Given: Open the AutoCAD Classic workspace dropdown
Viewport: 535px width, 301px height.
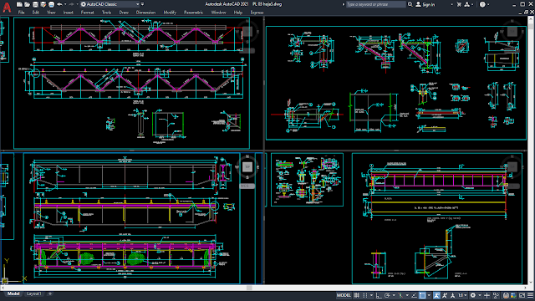Looking at the screenshot, I should 110,4.
